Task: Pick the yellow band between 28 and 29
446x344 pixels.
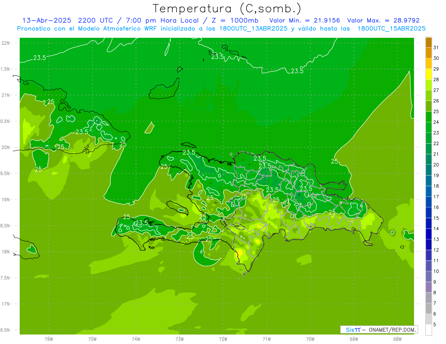Action: [429, 74]
